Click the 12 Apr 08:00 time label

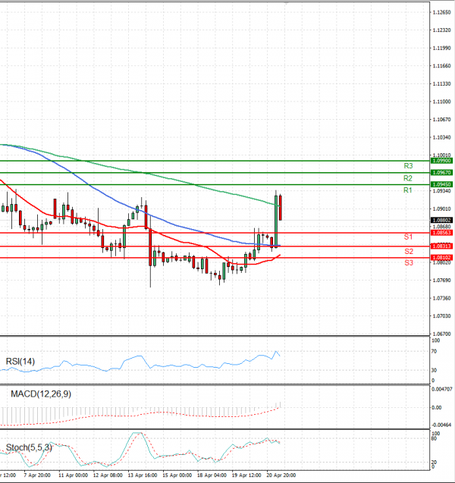click(x=108, y=475)
